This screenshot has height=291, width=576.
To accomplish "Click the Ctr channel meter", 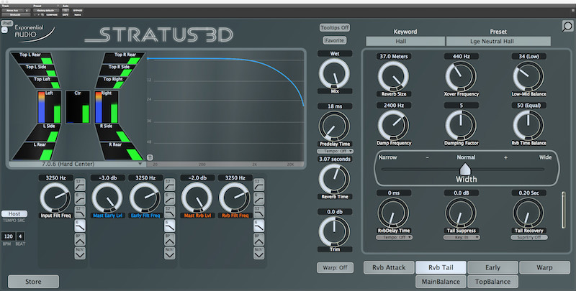I will [x=78, y=107].
